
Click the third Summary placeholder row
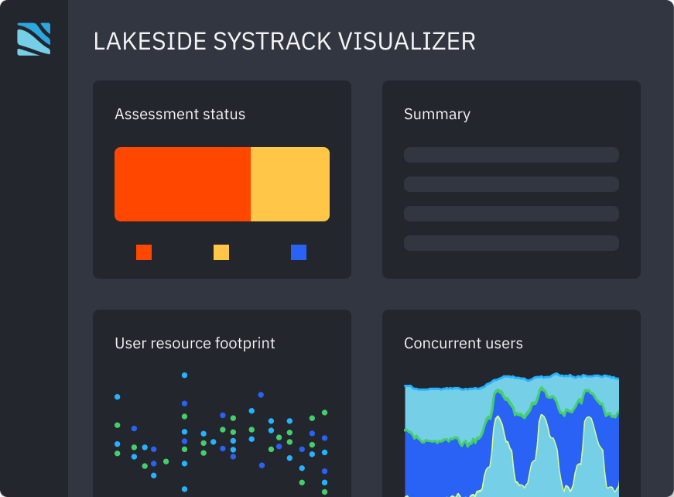511,214
